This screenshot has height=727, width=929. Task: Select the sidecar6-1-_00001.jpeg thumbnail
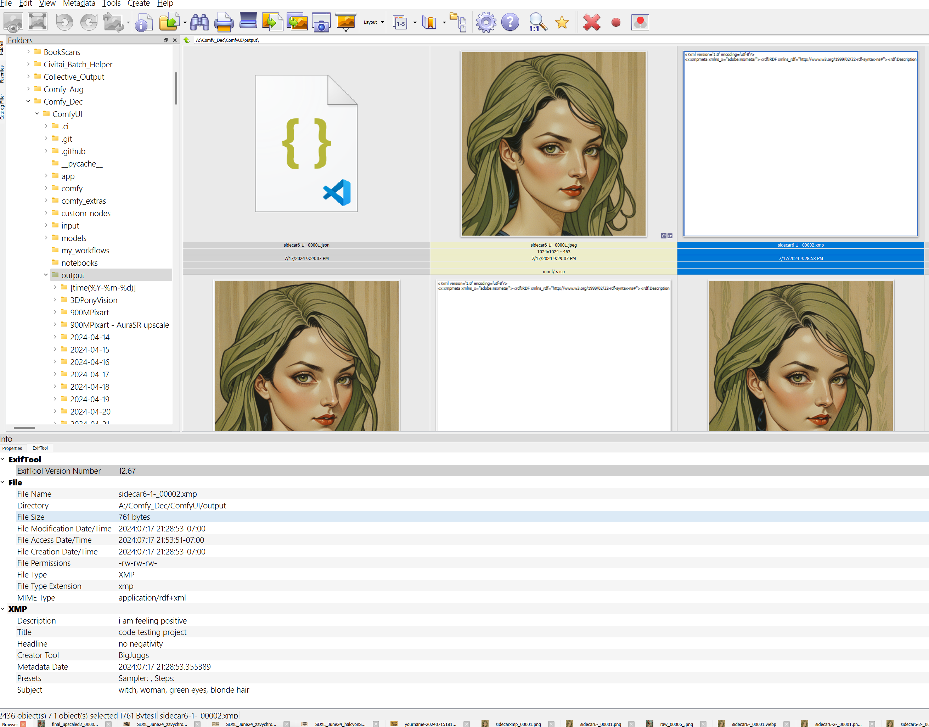pos(553,144)
